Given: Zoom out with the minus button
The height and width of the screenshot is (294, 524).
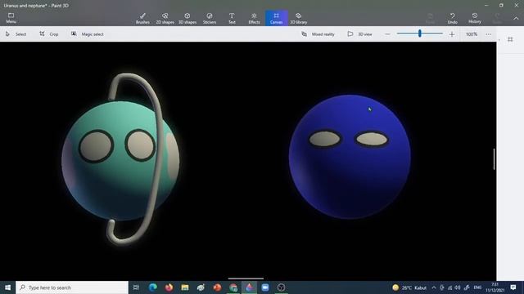Looking at the screenshot, I should tap(387, 34).
